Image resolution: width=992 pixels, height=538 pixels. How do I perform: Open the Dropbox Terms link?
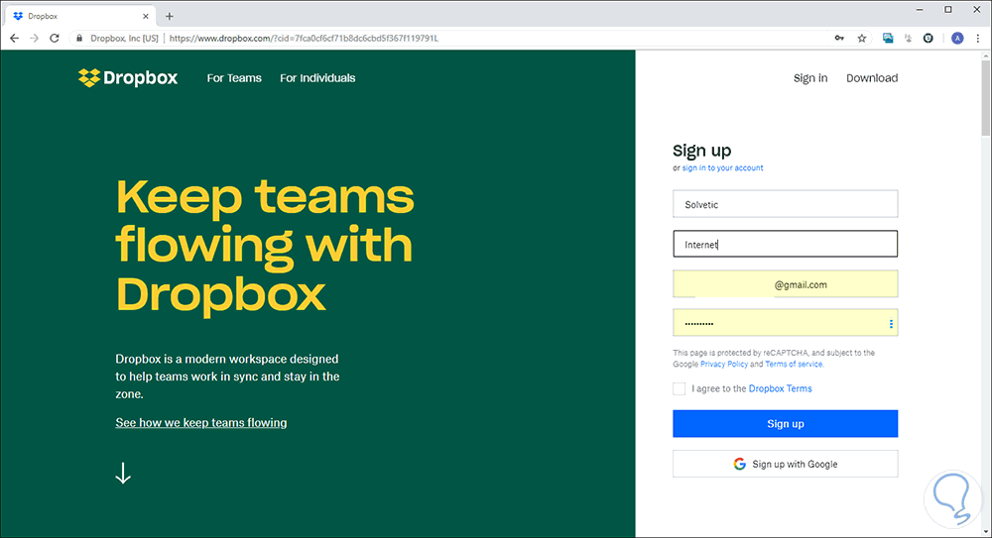pyautogui.click(x=780, y=388)
